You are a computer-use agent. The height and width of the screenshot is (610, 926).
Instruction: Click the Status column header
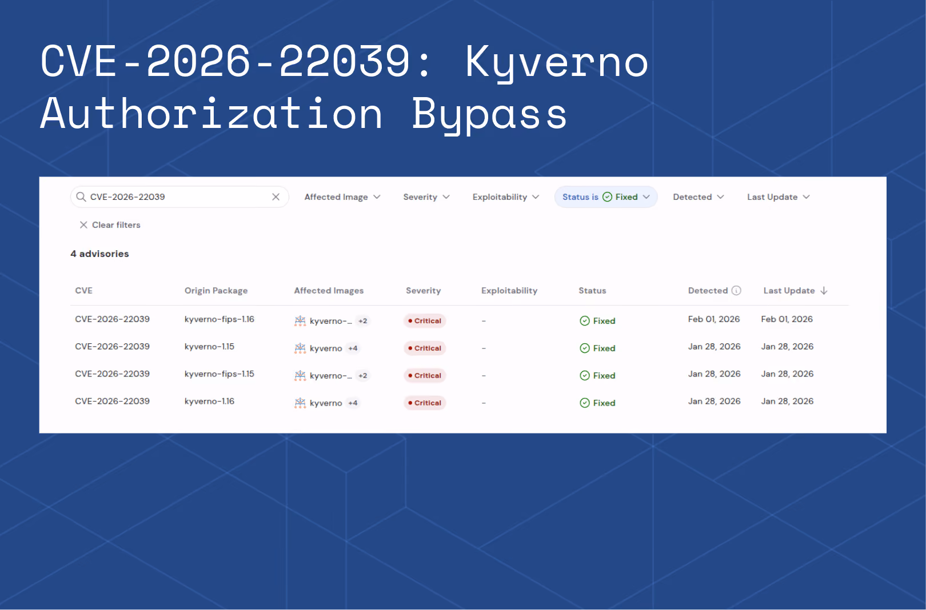(x=592, y=291)
